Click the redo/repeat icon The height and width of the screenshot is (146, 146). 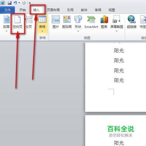(24, 3)
